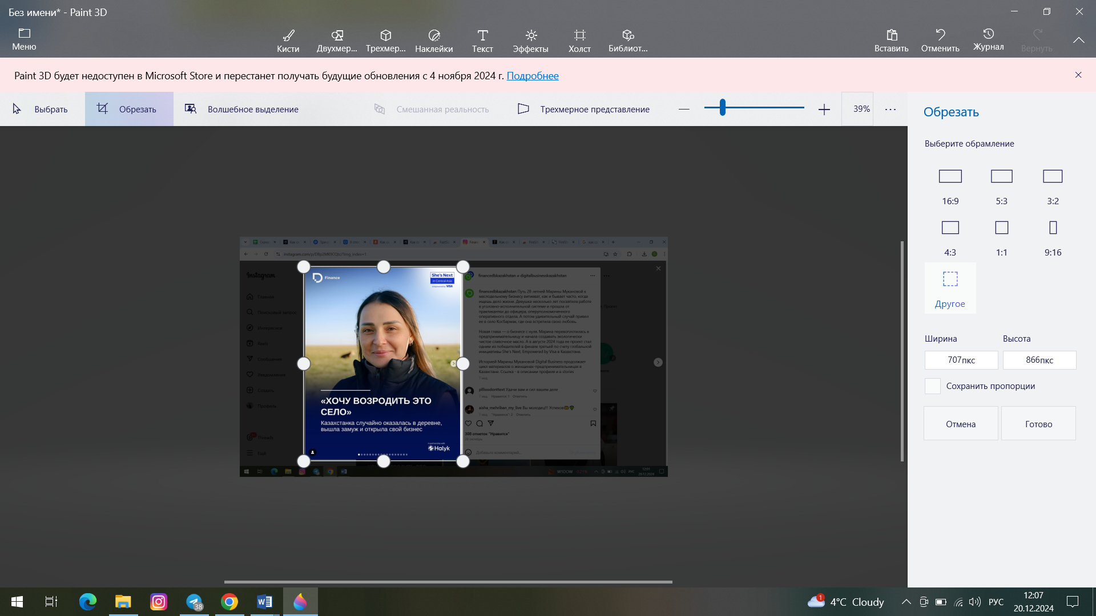Select the Другое (Custom) crop framing
1096x616 pixels.
[950, 288]
